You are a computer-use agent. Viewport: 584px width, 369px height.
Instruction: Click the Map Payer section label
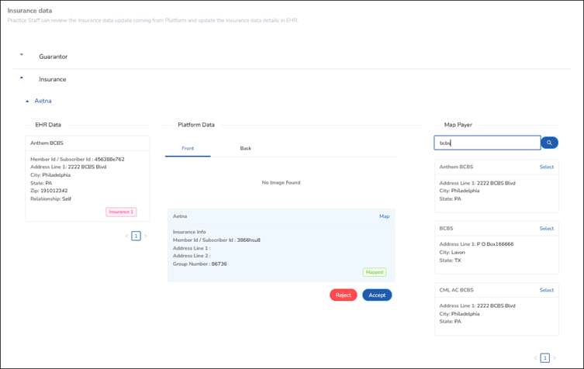click(458, 125)
